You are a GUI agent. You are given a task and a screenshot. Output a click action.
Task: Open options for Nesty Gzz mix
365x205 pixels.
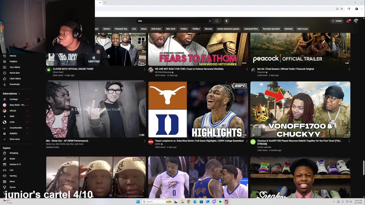(x=145, y=141)
